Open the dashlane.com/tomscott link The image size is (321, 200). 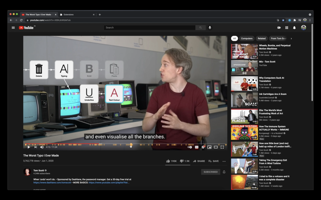(x=52, y=182)
